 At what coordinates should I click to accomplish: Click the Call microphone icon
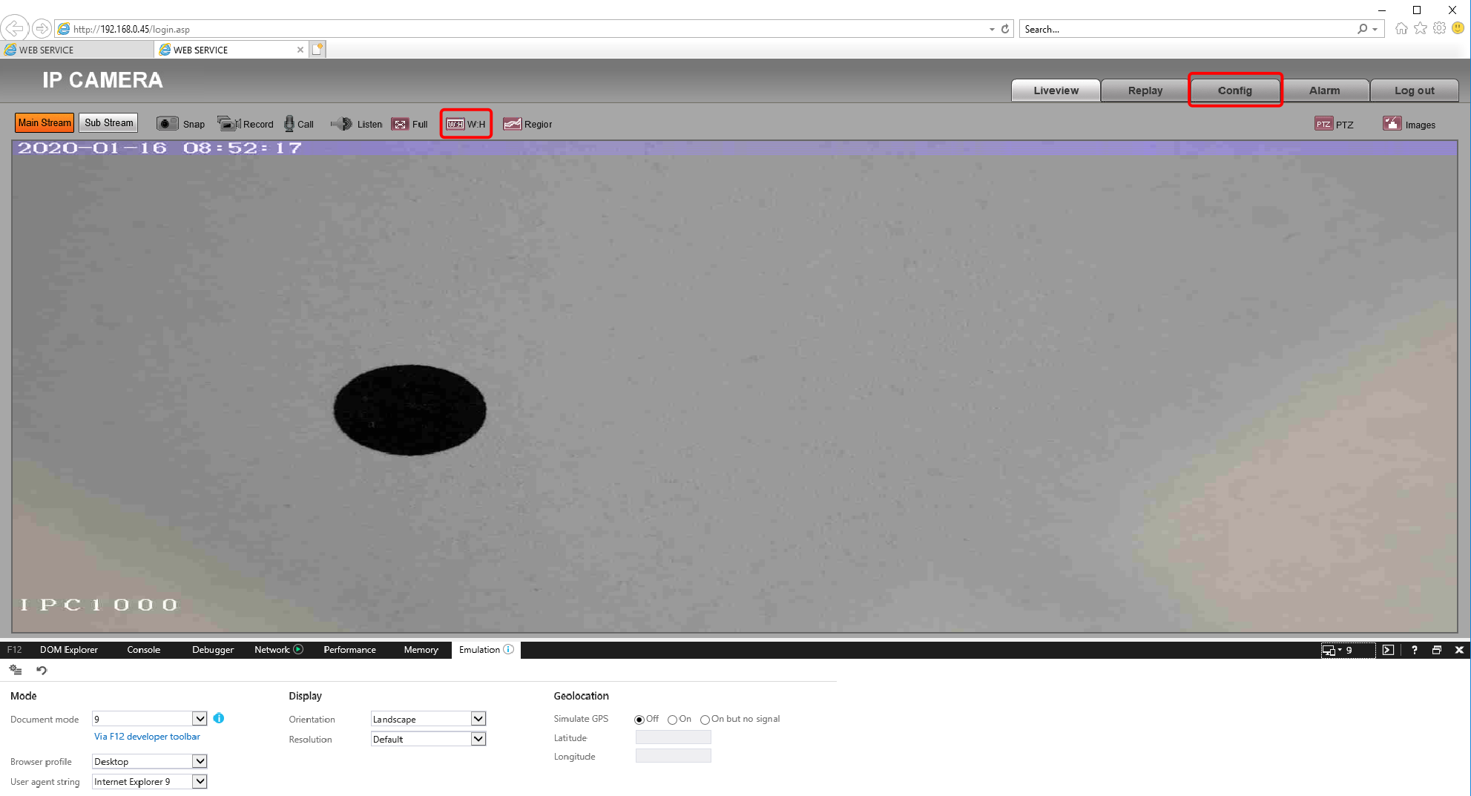289,124
